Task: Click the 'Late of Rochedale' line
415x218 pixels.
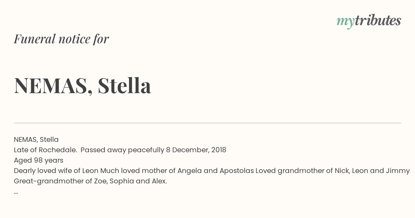Action: click(120, 150)
